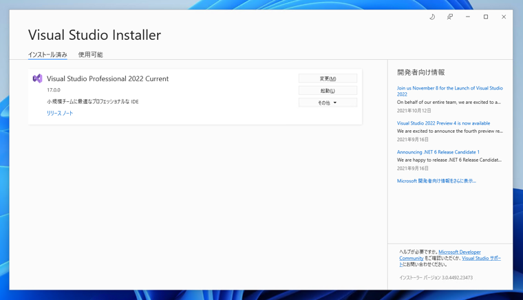Click the 起動(L) launch button

pos(328,91)
